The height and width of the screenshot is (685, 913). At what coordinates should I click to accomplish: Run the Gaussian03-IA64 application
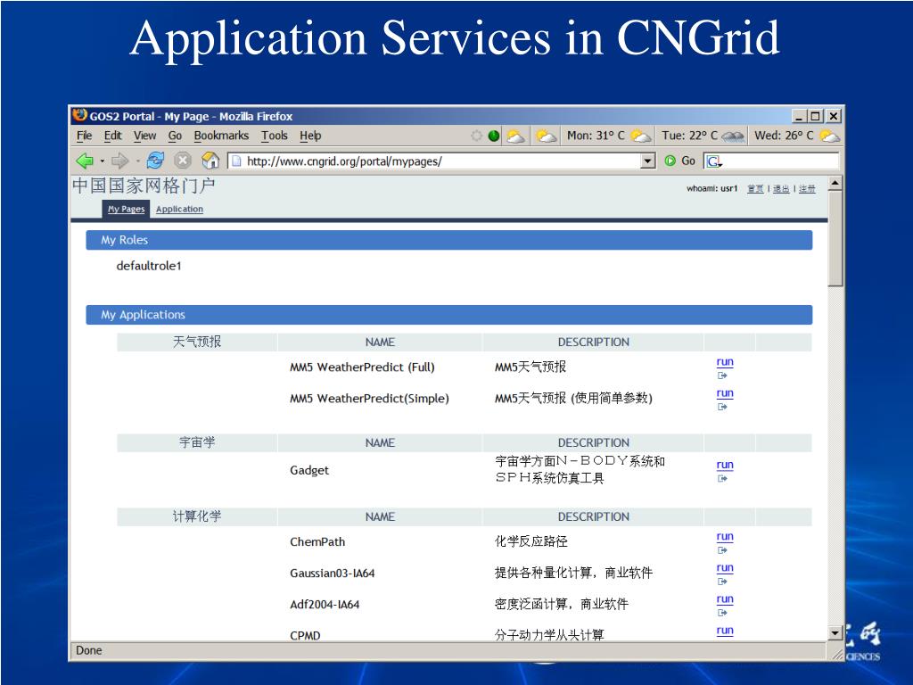(725, 568)
